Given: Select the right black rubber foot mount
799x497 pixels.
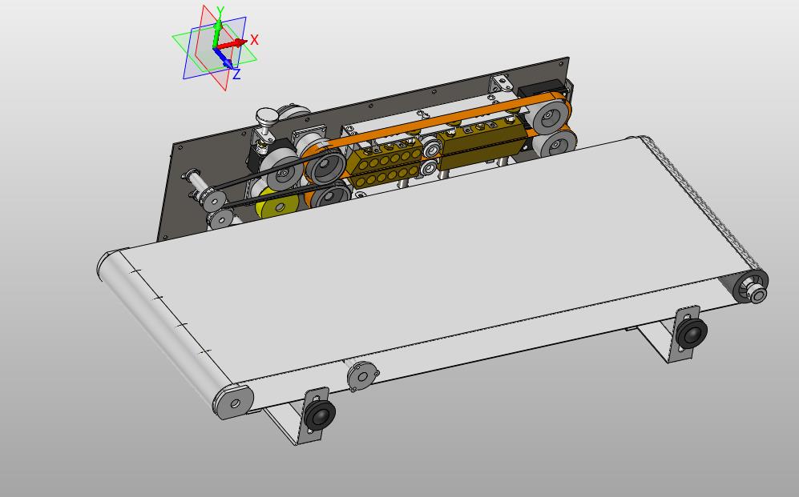Looking at the screenshot, I should (692, 335).
